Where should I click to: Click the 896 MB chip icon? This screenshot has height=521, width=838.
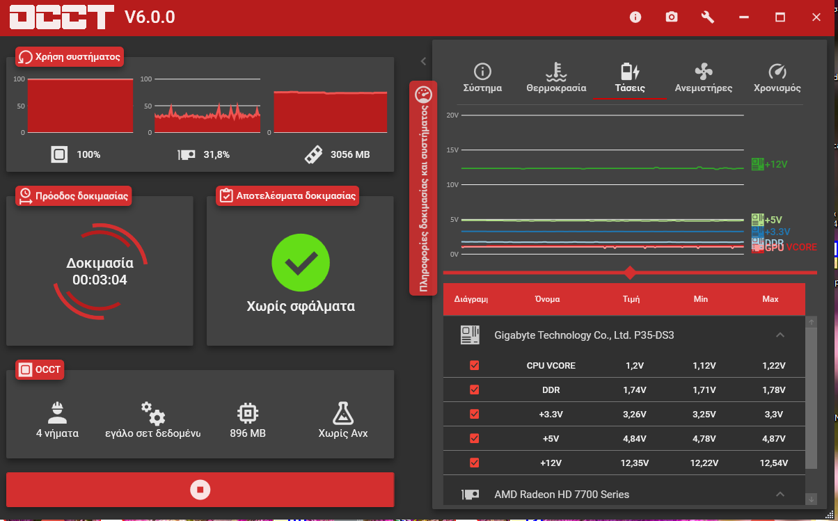[x=248, y=412]
